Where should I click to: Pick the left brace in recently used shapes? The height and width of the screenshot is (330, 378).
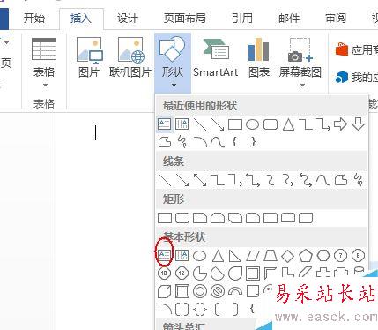click(234, 142)
